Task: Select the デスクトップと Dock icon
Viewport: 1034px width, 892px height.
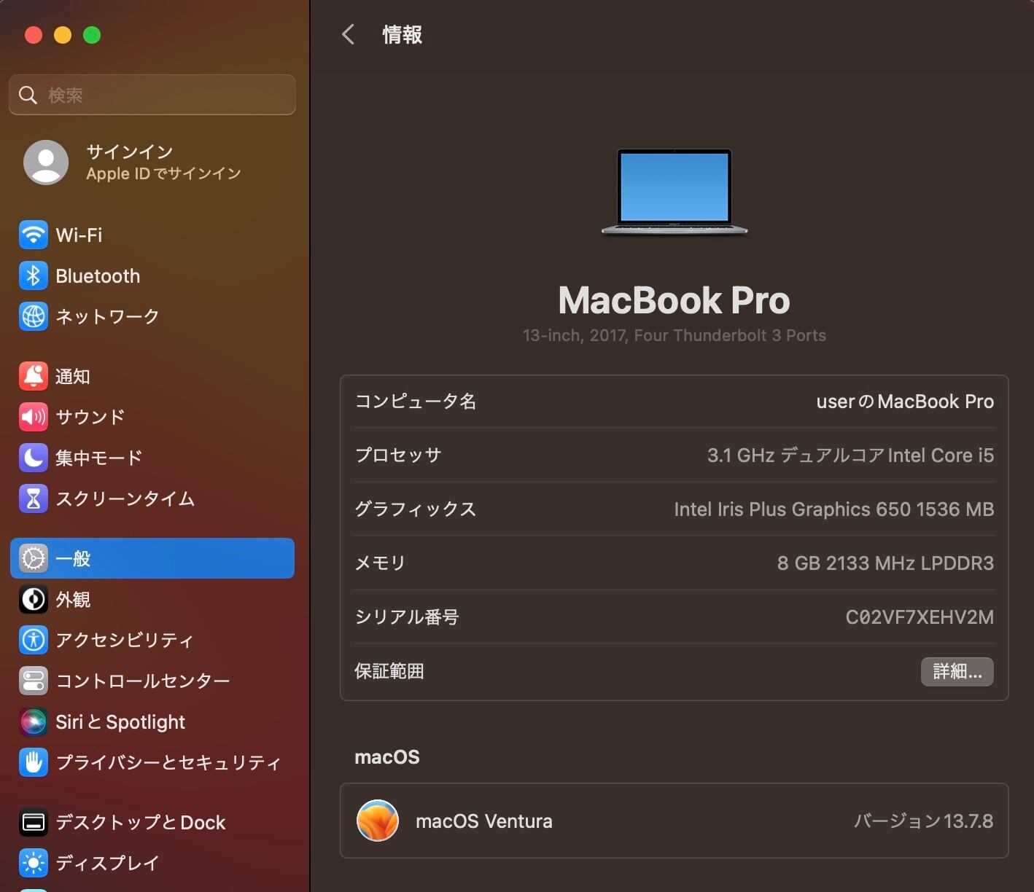Action: 34,822
